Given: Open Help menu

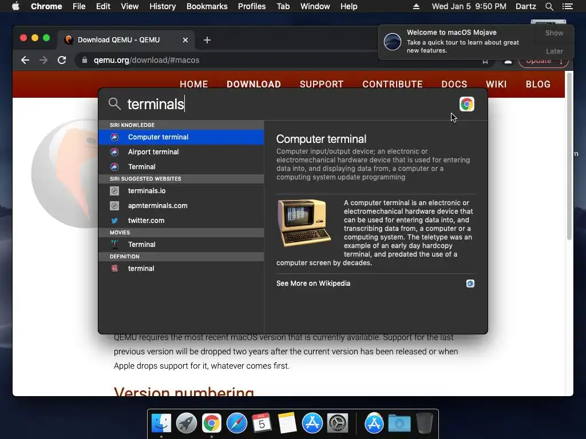Looking at the screenshot, I should coord(349,6).
